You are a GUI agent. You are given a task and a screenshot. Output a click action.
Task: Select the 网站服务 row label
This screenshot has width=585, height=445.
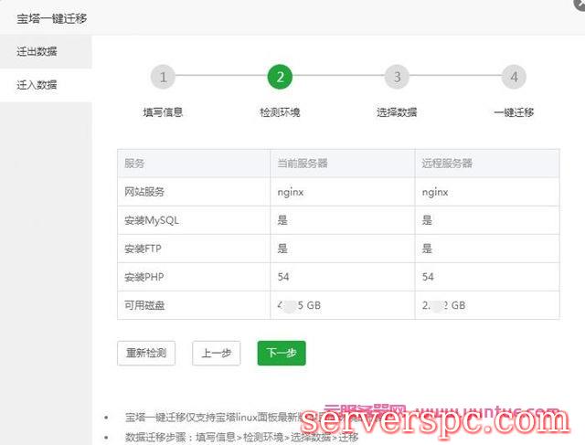(144, 192)
